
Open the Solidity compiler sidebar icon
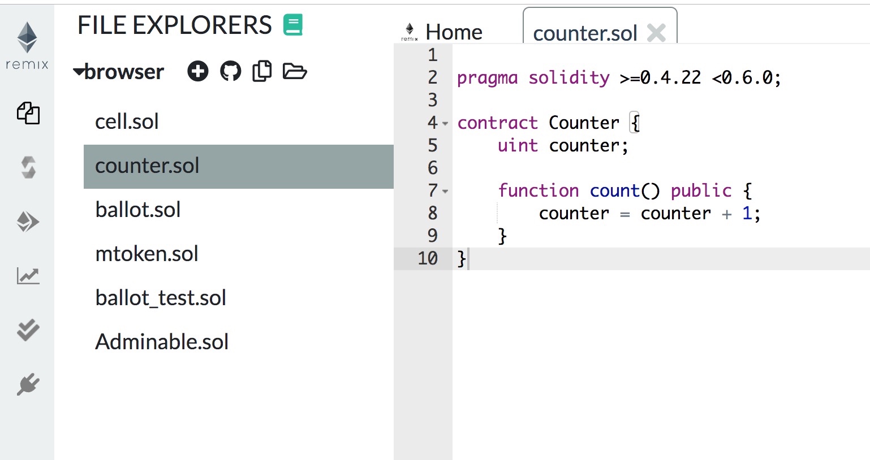[28, 167]
